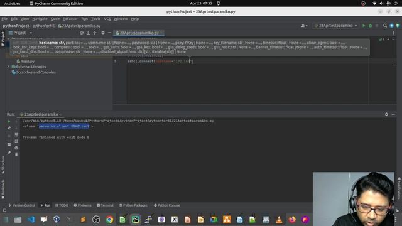Open the Project view selector dropdown
This screenshot has height=226, width=402.
[x=20, y=33]
